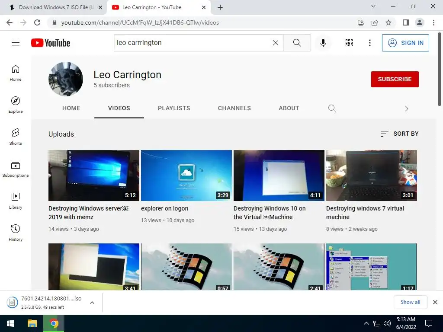443x332 pixels.
Task: Click the Chrome taskbar icon
Action: point(54,323)
